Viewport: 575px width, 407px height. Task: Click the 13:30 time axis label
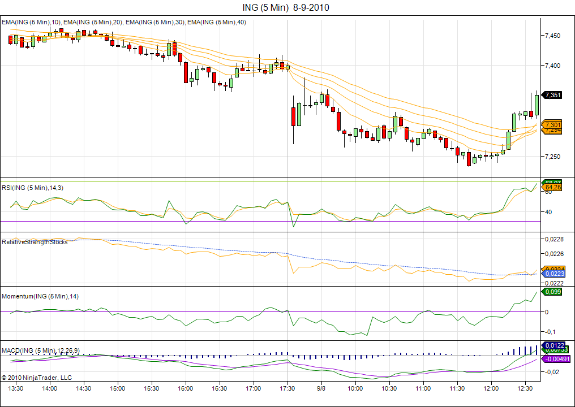click(16, 388)
